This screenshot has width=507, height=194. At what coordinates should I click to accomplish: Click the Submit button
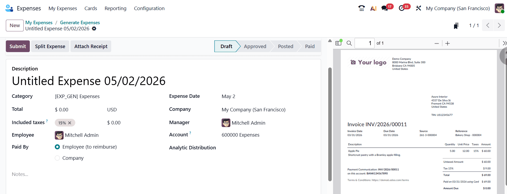pos(18,46)
